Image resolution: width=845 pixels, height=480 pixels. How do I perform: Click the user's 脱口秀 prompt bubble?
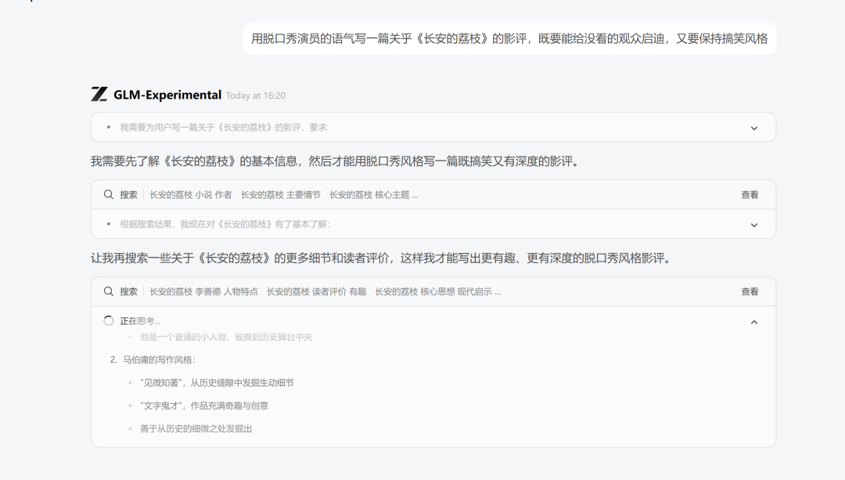pyautogui.click(x=509, y=38)
